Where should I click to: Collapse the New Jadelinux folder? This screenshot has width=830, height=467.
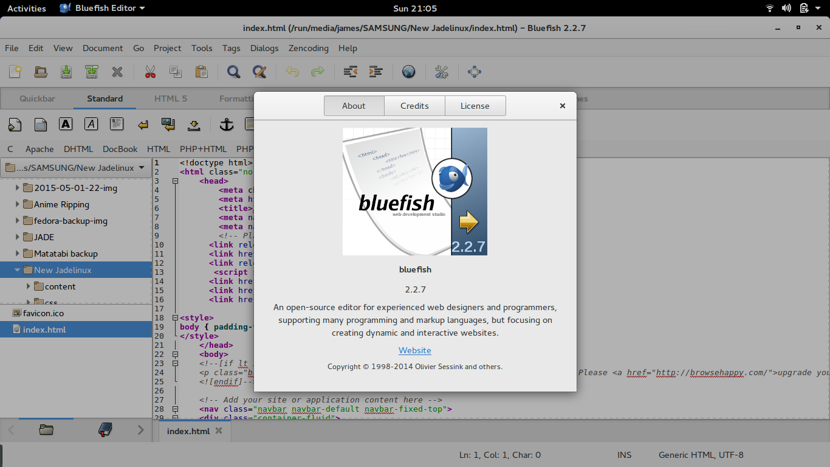(x=18, y=270)
